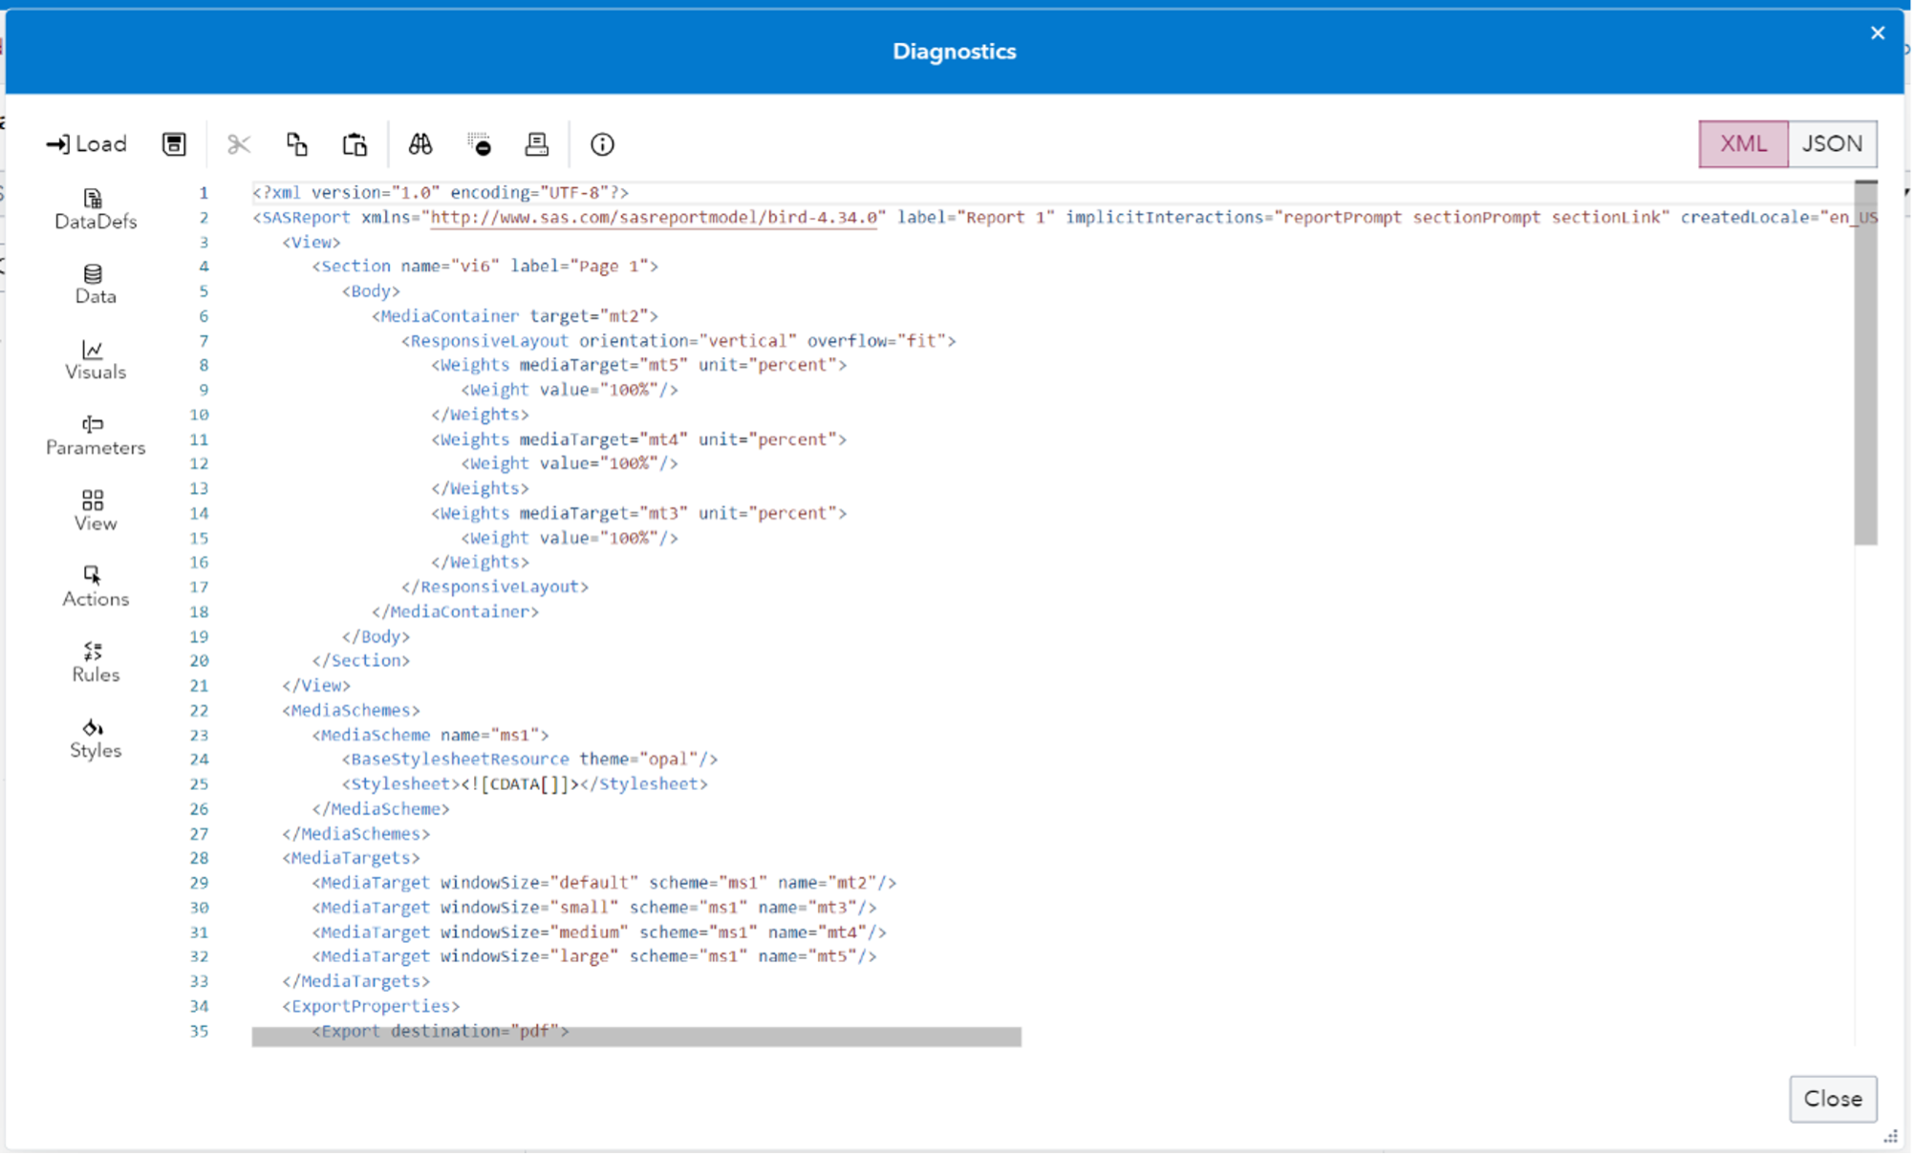Click the print icon in toolbar
The height and width of the screenshot is (1156, 1915).
[x=537, y=144]
